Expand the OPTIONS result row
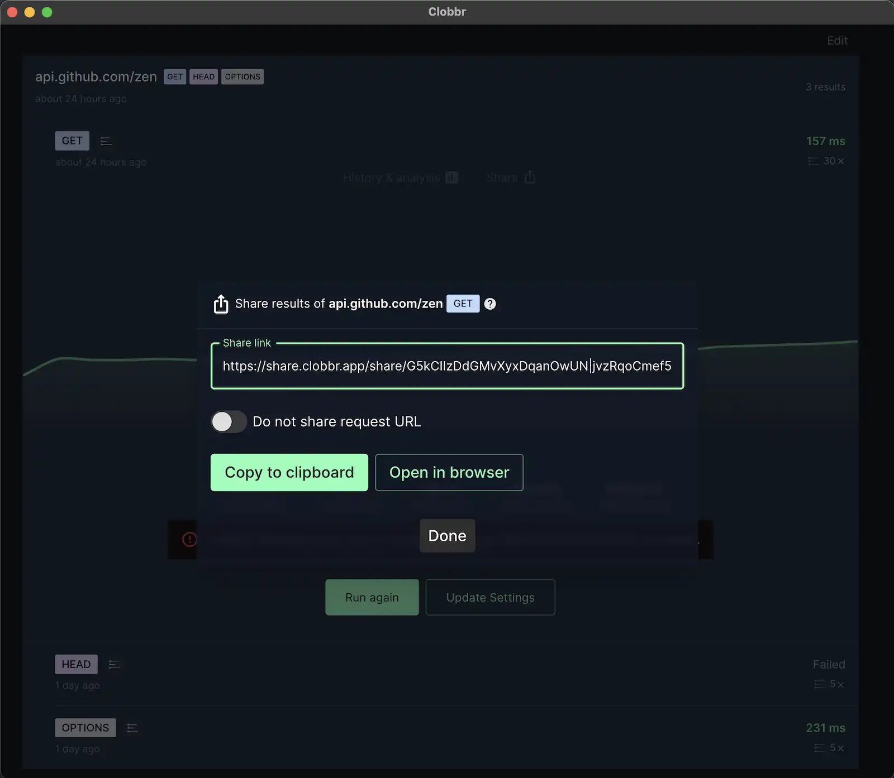Image resolution: width=894 pixels, height=778 pixels. 85,728
